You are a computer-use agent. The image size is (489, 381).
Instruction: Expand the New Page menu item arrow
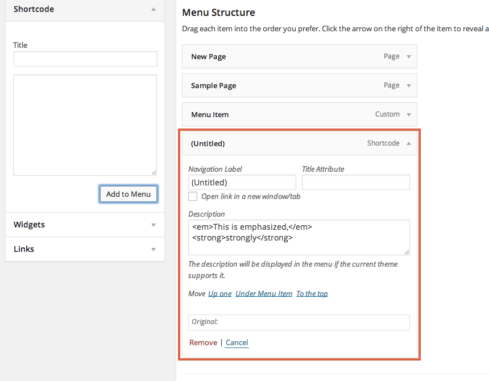pos(408,57)
